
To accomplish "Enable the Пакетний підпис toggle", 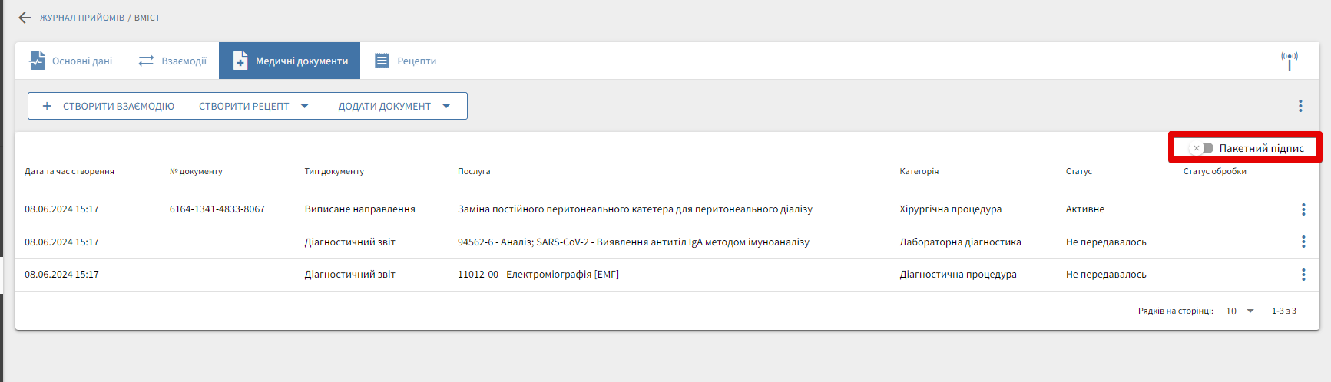I will coord(1201,148).
